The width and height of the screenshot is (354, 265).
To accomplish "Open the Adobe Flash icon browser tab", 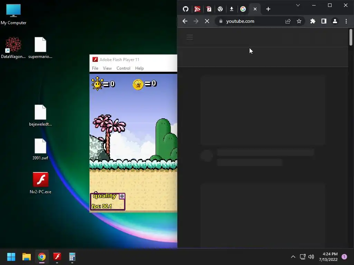I will (209, 9).
